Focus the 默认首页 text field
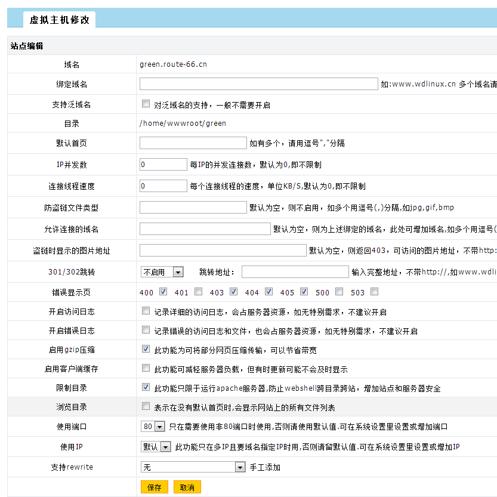 tap(193, 143)
